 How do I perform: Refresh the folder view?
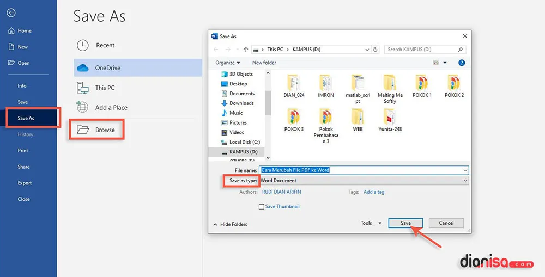[376, 50]
